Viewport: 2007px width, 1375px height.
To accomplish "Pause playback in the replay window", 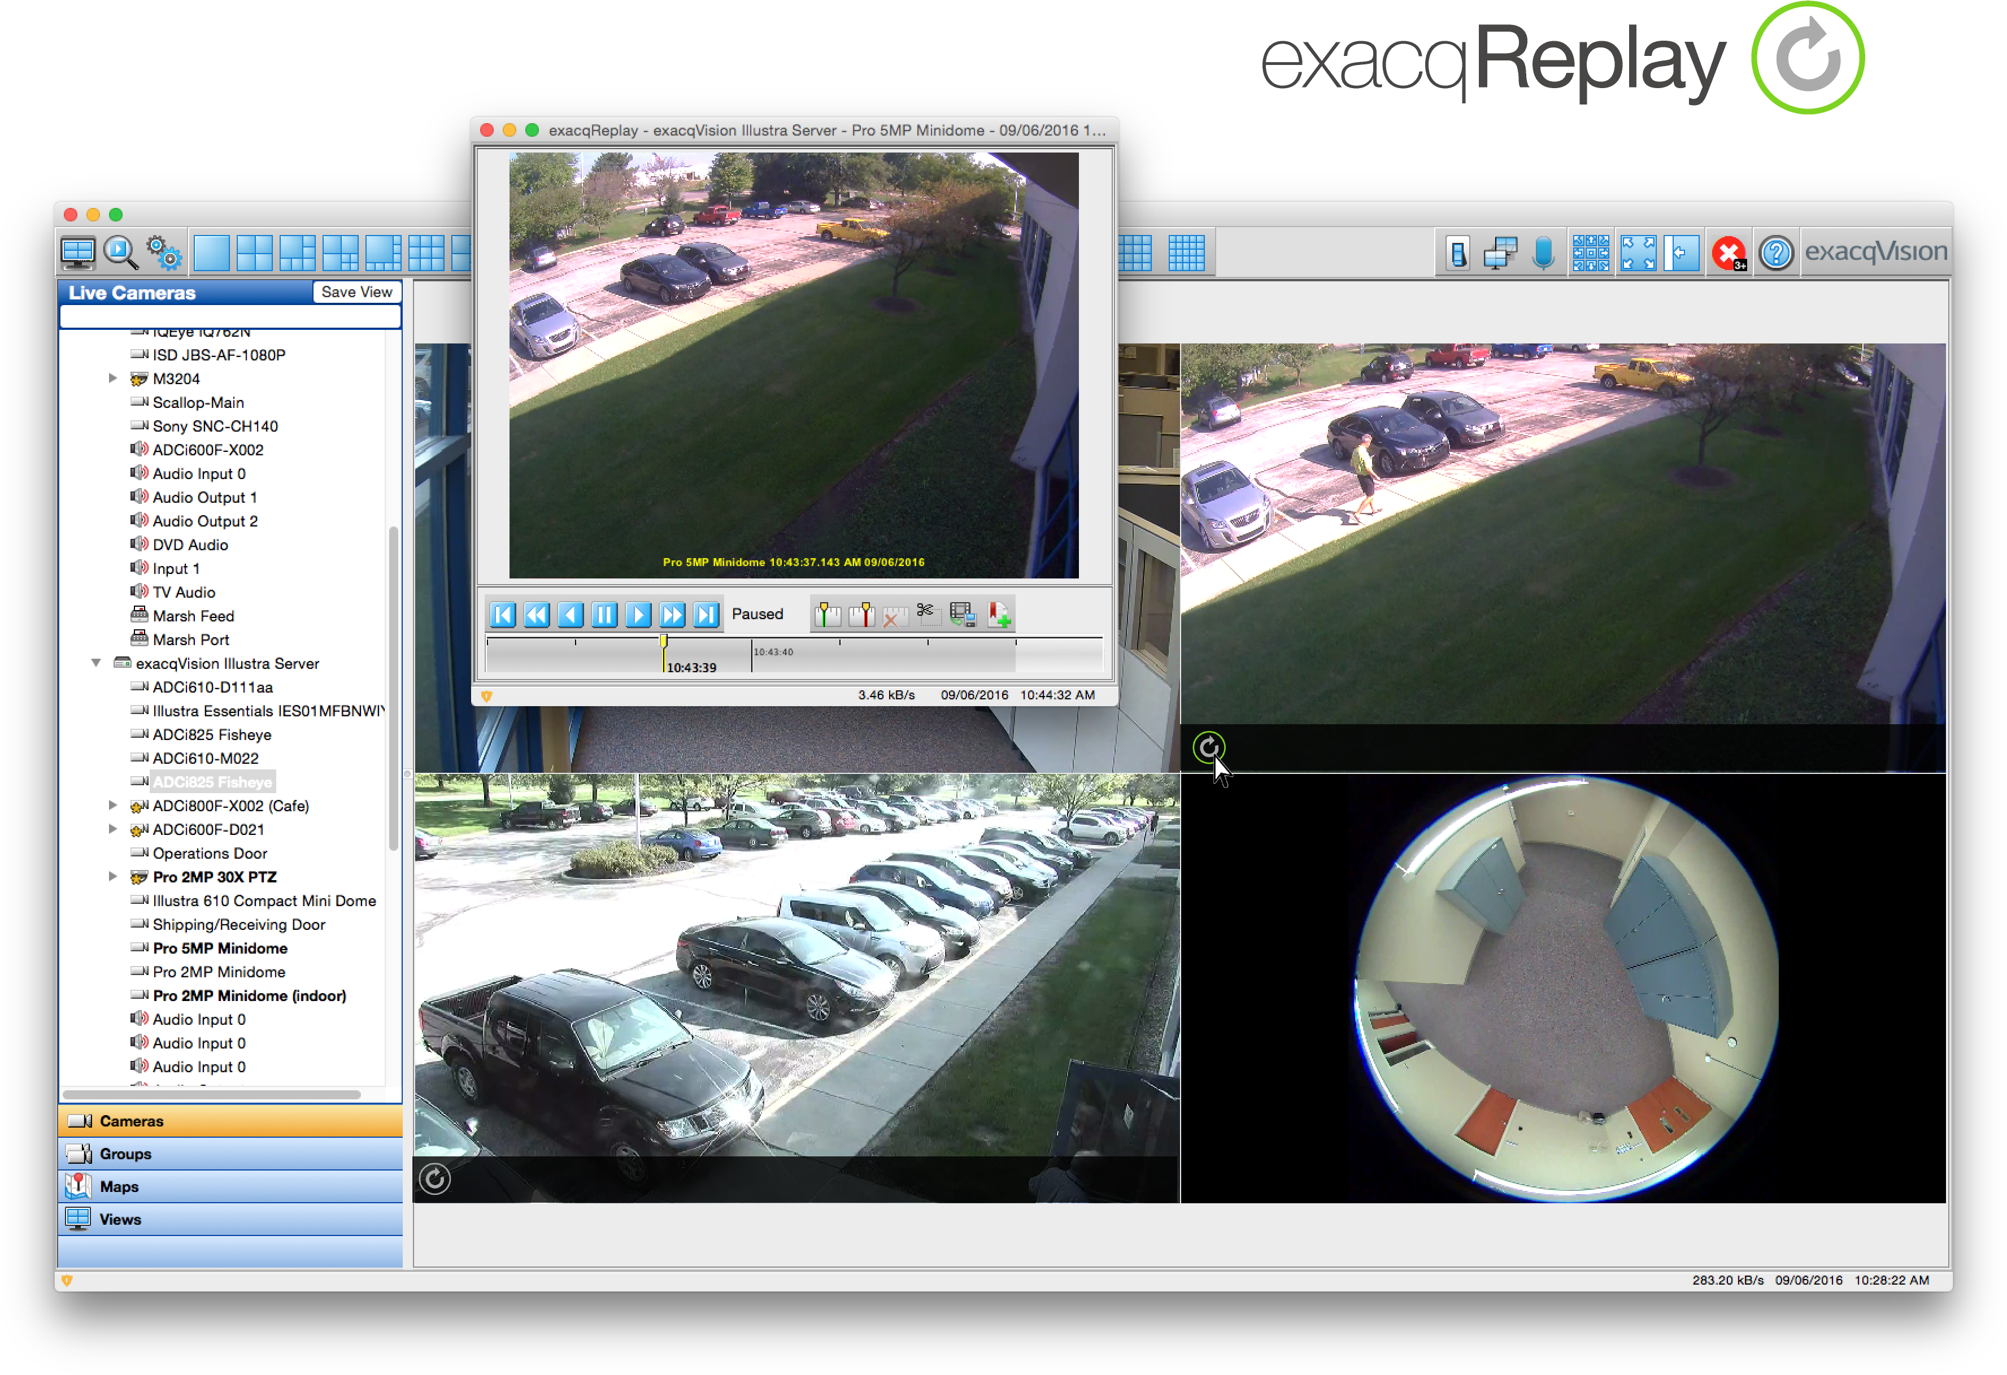I will tap(604, 614).
